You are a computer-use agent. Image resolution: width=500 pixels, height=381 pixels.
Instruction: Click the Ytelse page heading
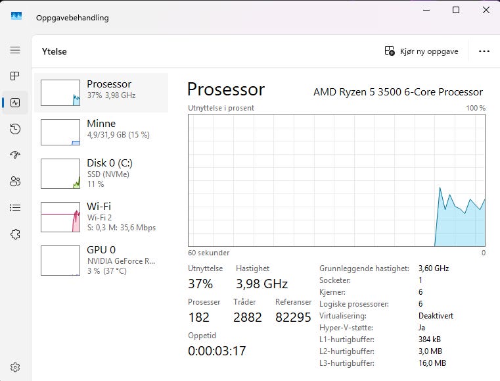point(55,51)
